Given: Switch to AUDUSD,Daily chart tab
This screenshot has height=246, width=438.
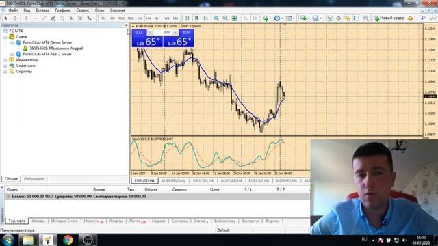Looking at the screenshot, I should pos(173,180).
